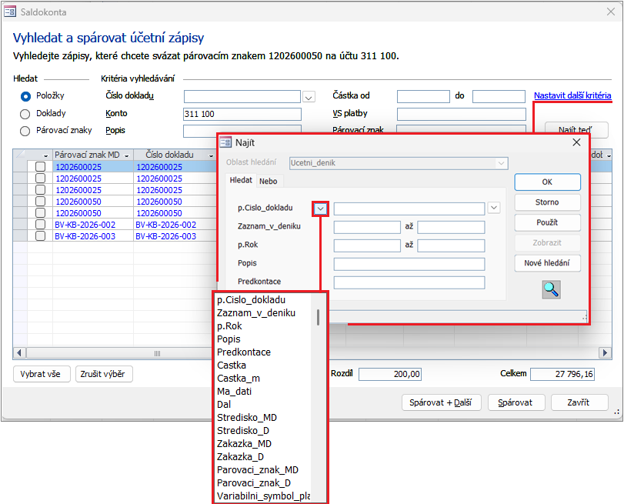Expand the Oblast hledání combo box
Screen dimensions: 624x504
click(501, 163)
